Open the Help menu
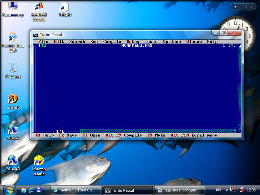Screen dimensions: 260x195 click(212, 42)
